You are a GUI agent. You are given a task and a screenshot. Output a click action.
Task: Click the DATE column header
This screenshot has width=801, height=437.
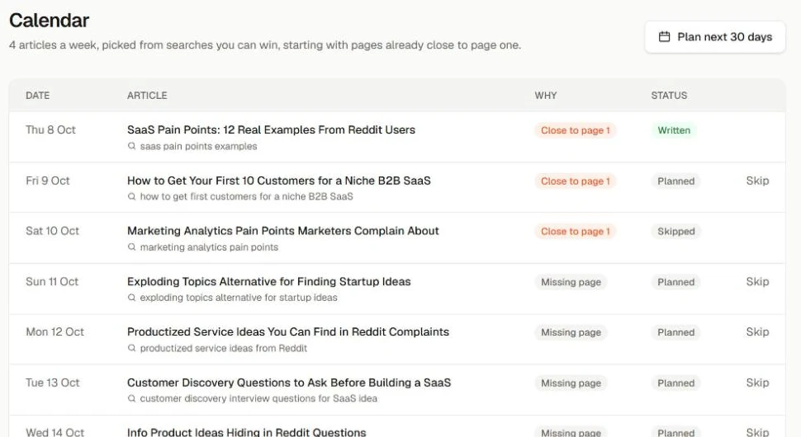click(38, 96)
